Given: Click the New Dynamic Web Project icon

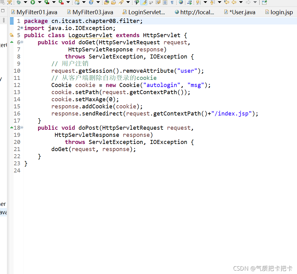Looking at the screenshot, I should click(x=77, y=2).
